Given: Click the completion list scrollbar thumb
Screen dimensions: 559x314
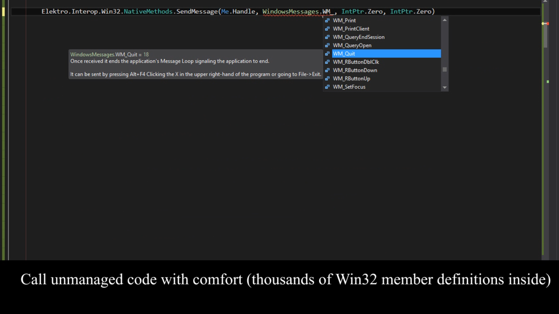Looking at the screenshot, I should coord(445,69).
